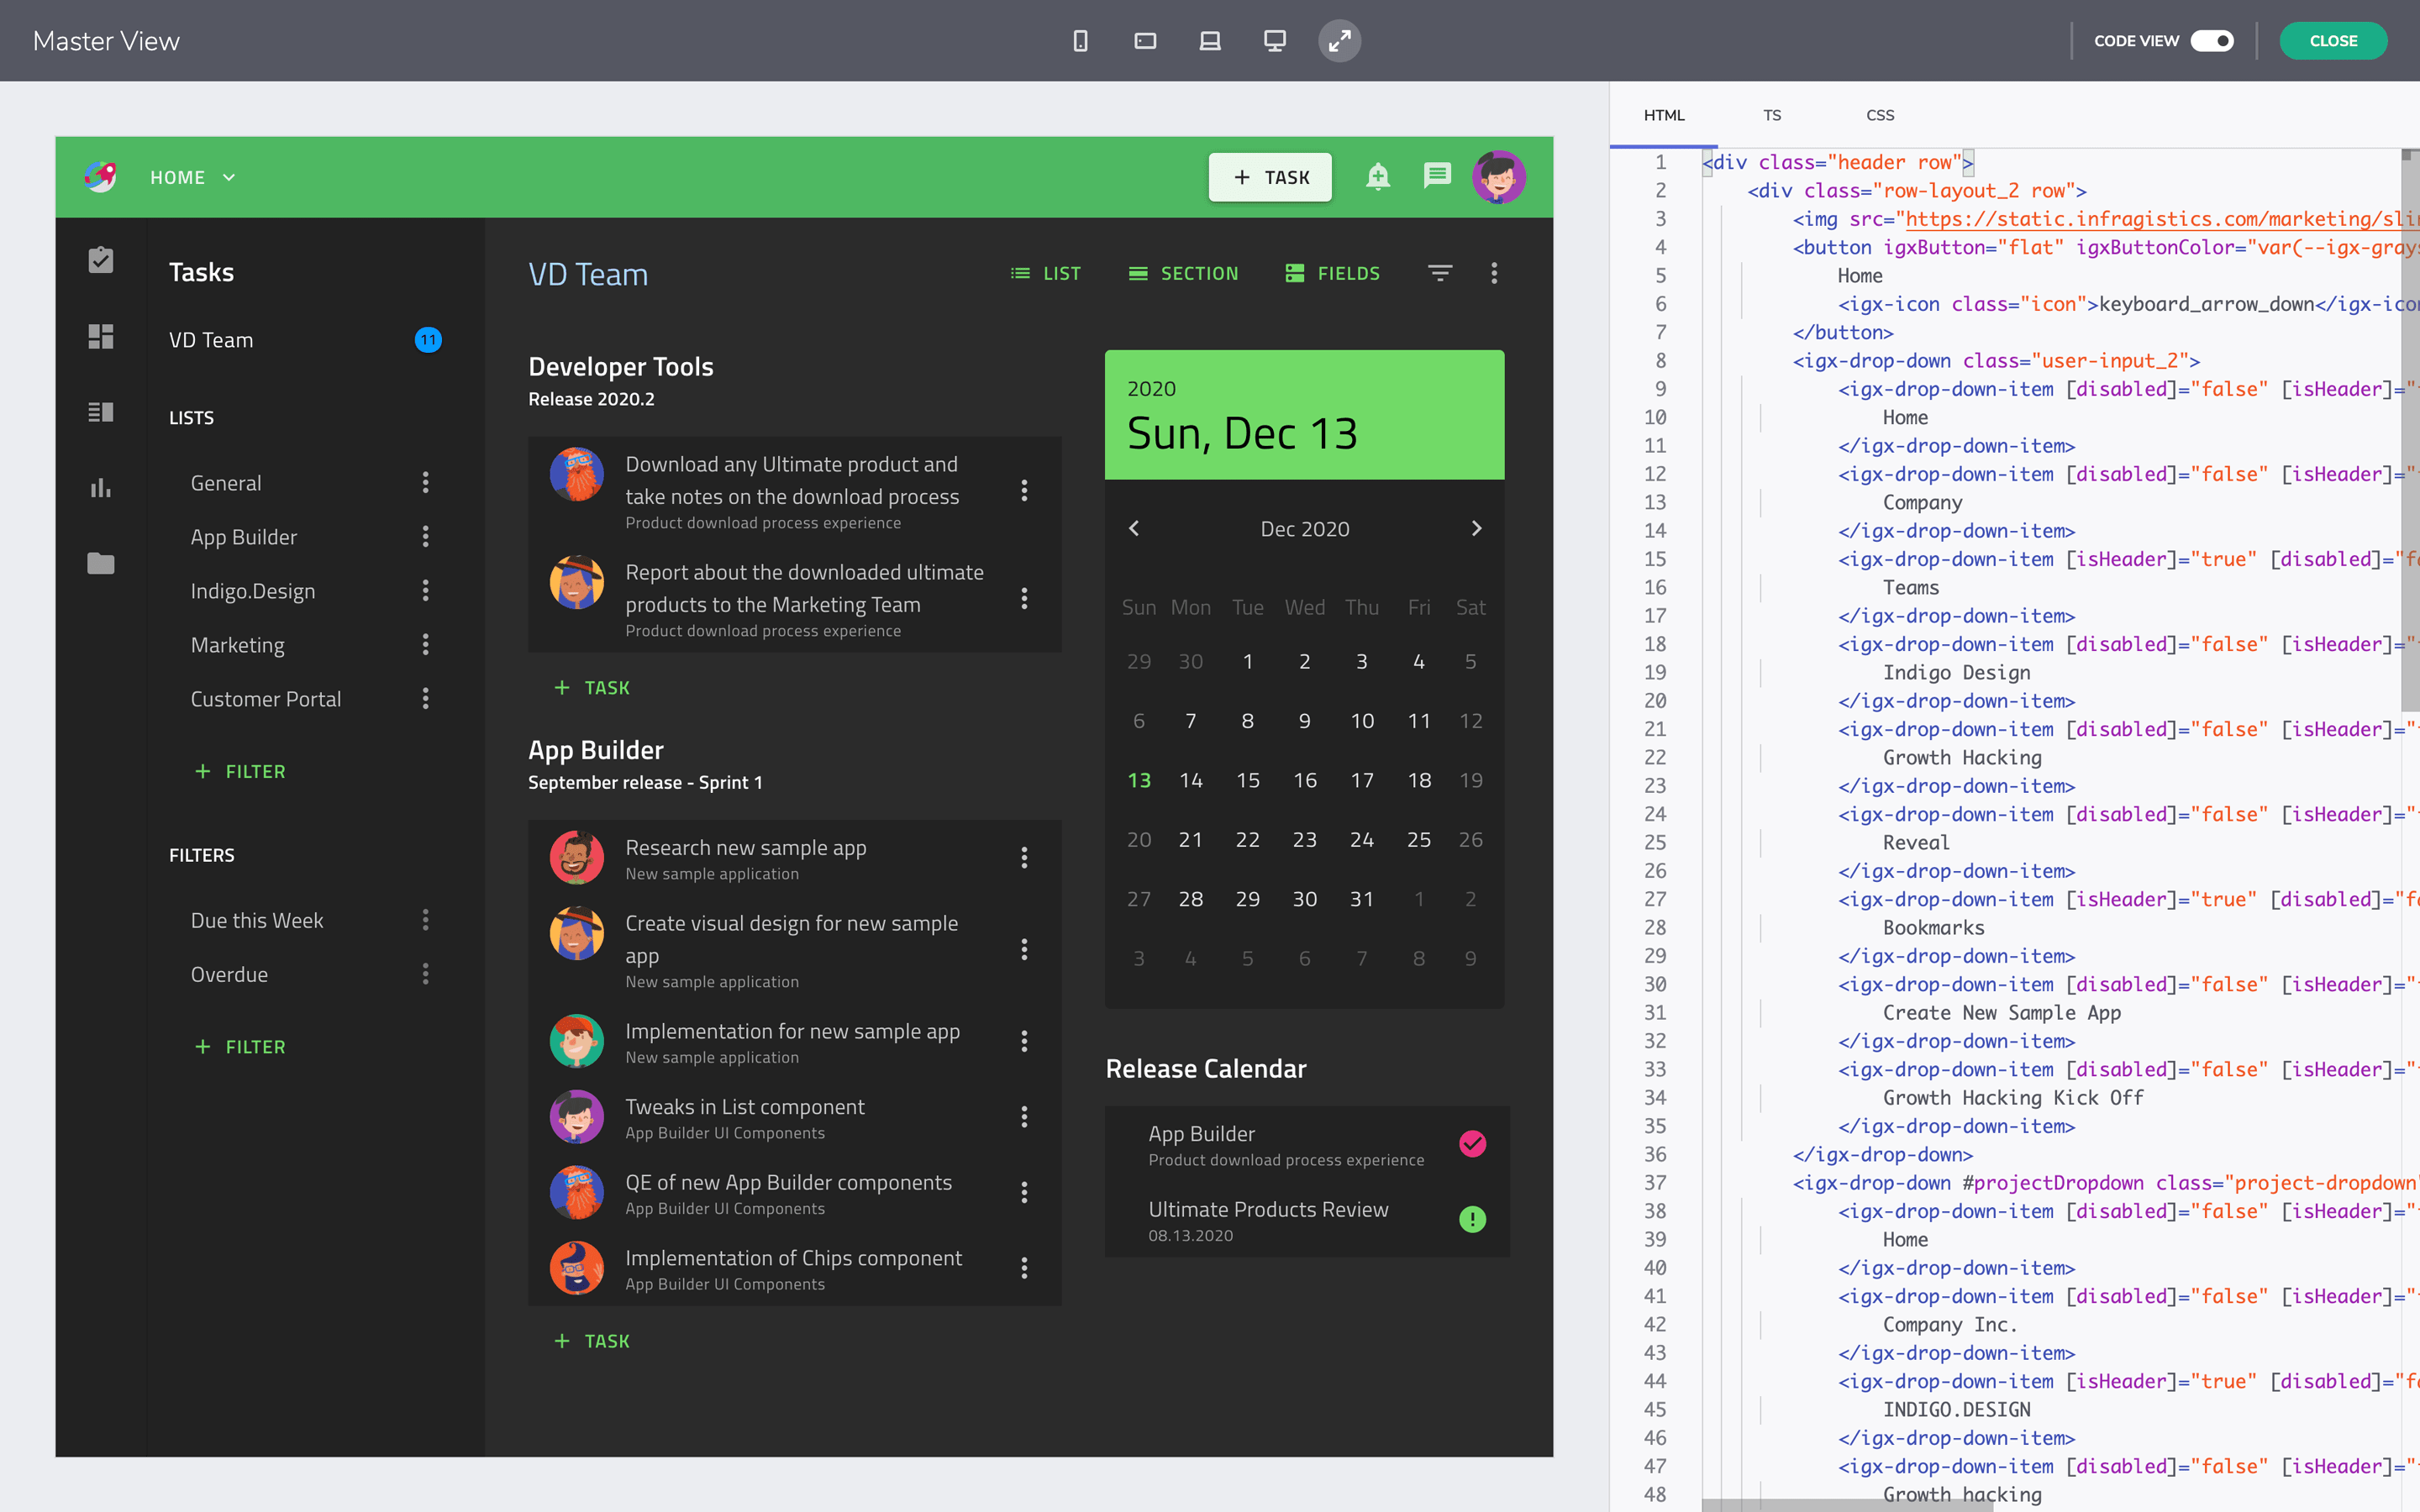Switch to the TS code tab

click(x=1771, y=115)
